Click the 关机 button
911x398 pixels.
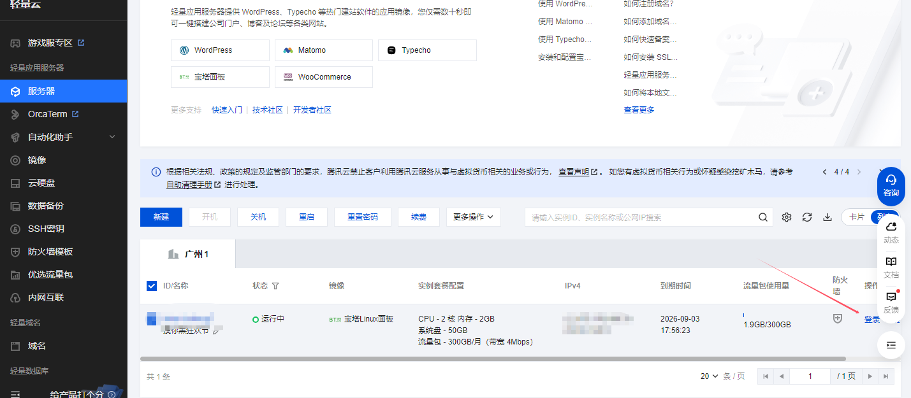(258, 217)
